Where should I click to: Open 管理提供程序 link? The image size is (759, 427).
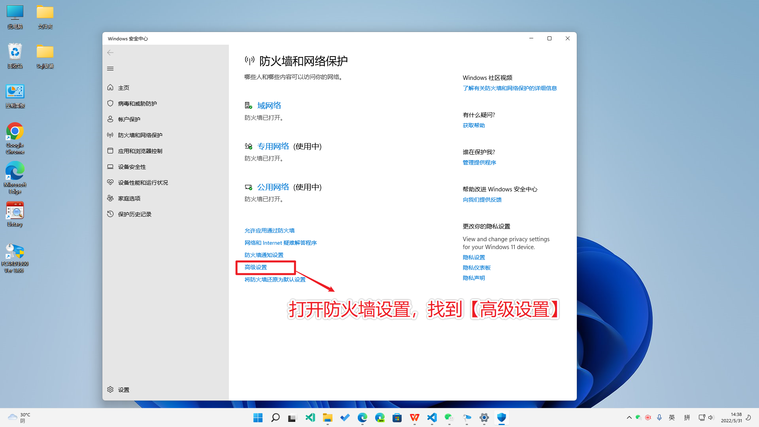[x=480, y=162]
